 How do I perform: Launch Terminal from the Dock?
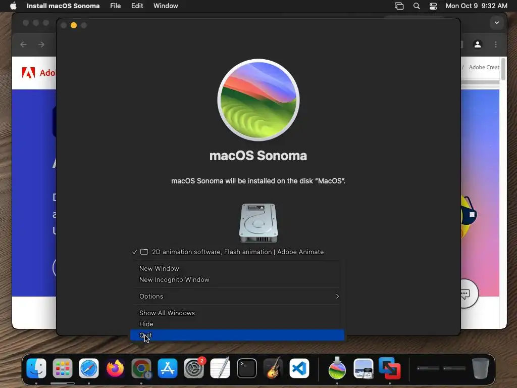point(246,368)
